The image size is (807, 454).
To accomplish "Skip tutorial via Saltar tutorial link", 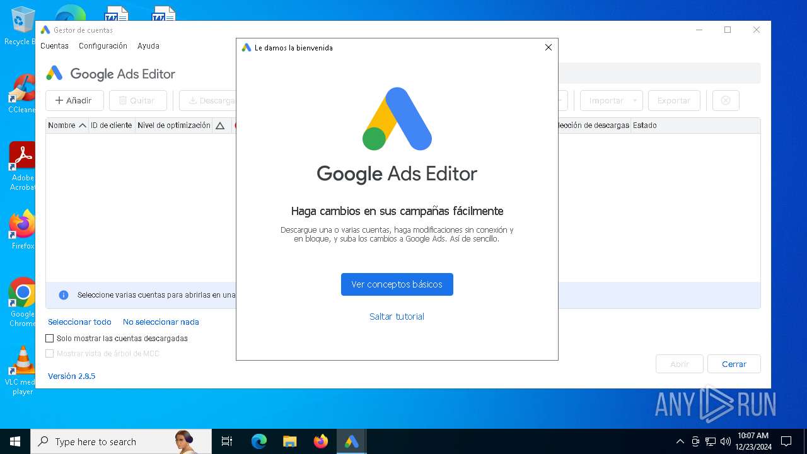I will [x=397, y=317].
